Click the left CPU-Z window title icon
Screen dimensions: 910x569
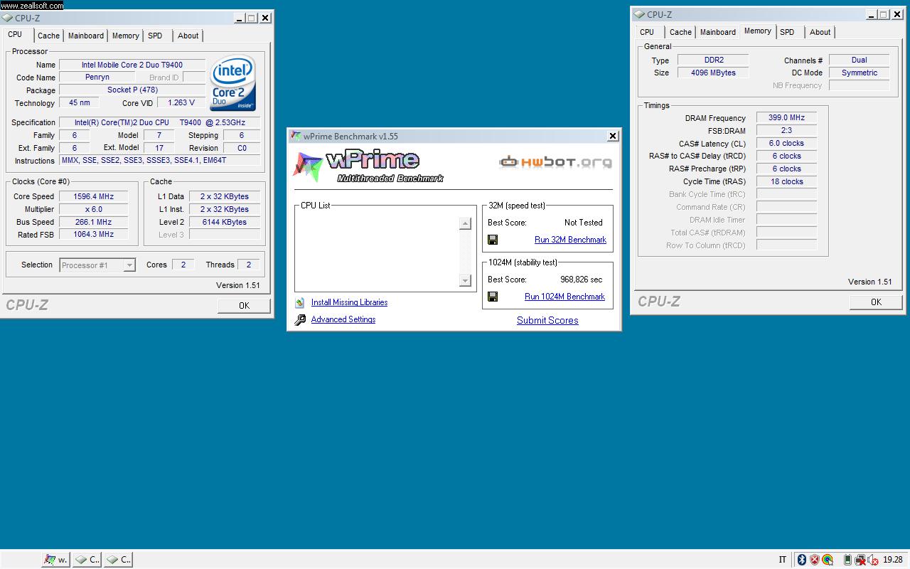tap(8, 18)
